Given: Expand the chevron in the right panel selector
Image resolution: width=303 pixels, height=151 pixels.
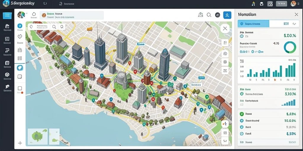Looking at the screenshot, I should tap(294, 24).
